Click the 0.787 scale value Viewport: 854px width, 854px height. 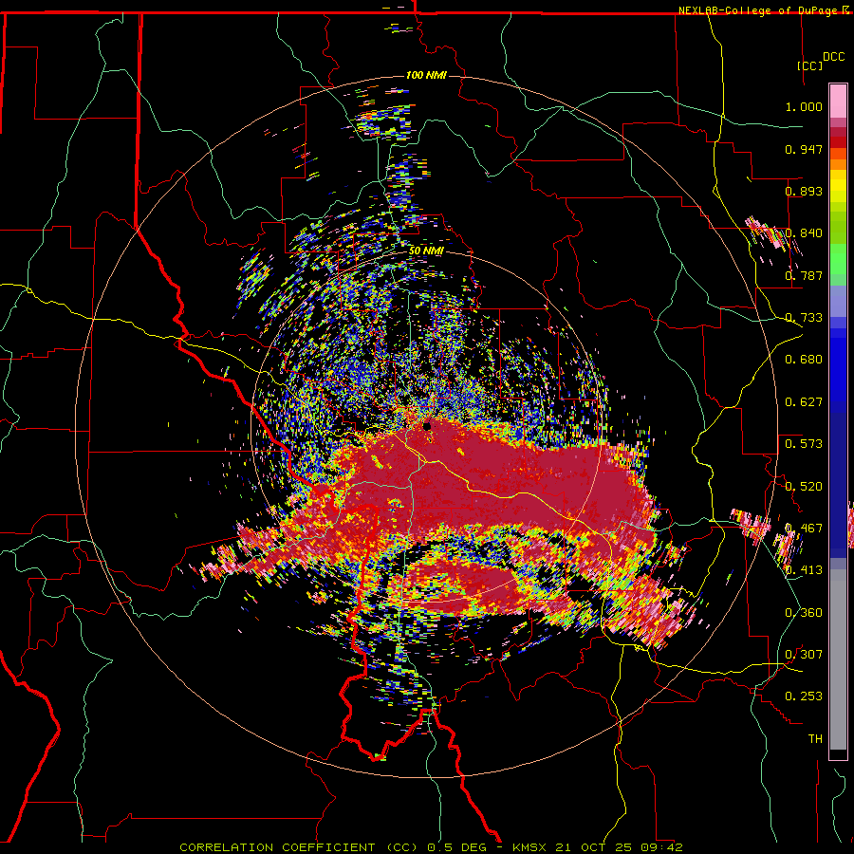(804, 275)
